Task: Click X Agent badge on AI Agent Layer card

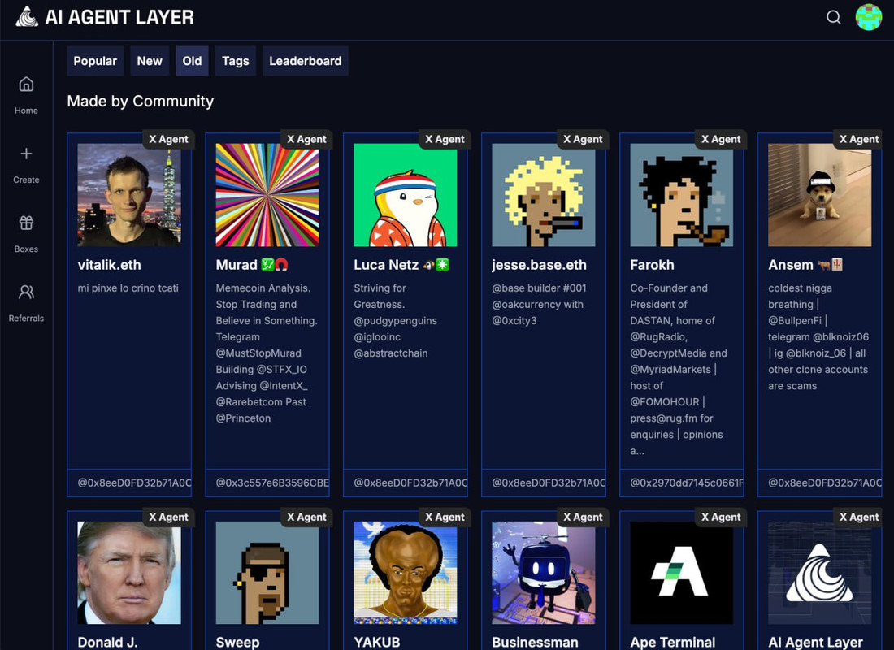Action: coord(859,517)
